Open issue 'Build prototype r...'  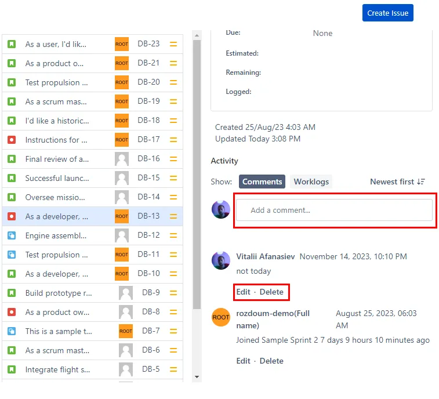pos(59,293)
